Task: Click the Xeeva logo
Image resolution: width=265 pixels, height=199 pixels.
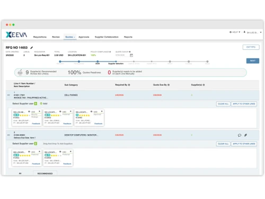Action: tap(16, 34)
